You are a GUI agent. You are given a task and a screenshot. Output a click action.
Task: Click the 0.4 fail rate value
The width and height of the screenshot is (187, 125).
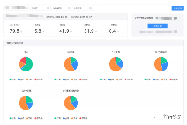point(112,31)
